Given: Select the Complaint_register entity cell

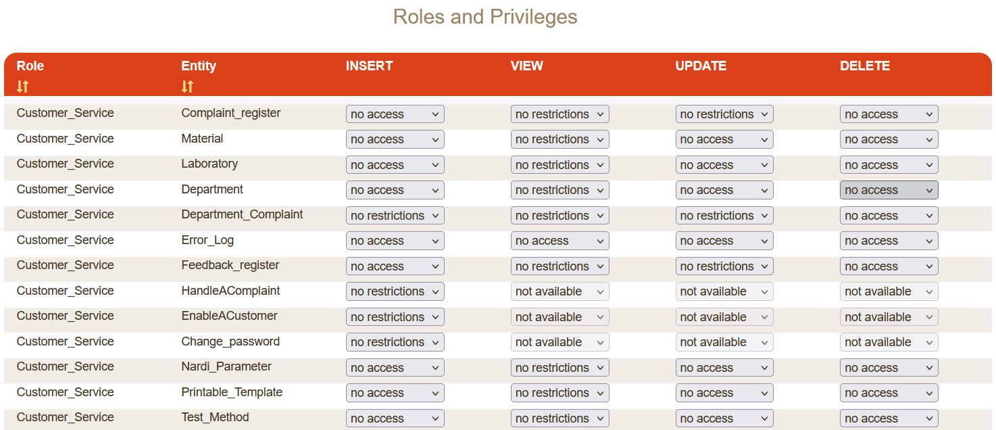Looking at the screenshot, I should (x=231, y=113).
